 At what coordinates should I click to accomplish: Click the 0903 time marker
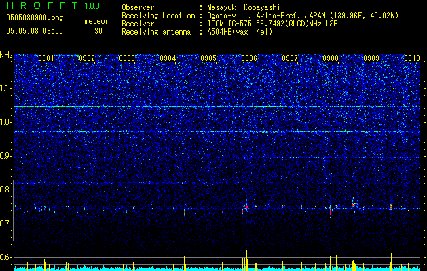(x=127, y=58)
